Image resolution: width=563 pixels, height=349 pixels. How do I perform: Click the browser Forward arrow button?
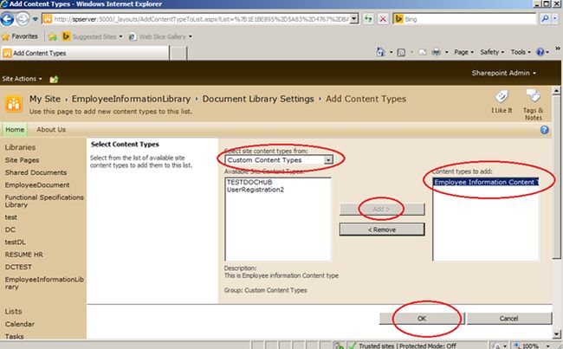[x=23, y=19]
